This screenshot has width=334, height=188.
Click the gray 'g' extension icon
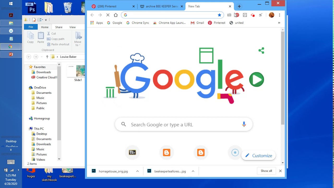tap(245, 15)
